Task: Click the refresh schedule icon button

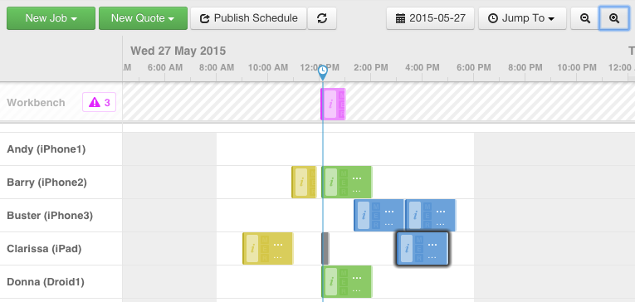Action: (322, 18)
